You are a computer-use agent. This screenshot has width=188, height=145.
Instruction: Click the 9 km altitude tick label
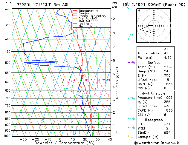[114, 19]
